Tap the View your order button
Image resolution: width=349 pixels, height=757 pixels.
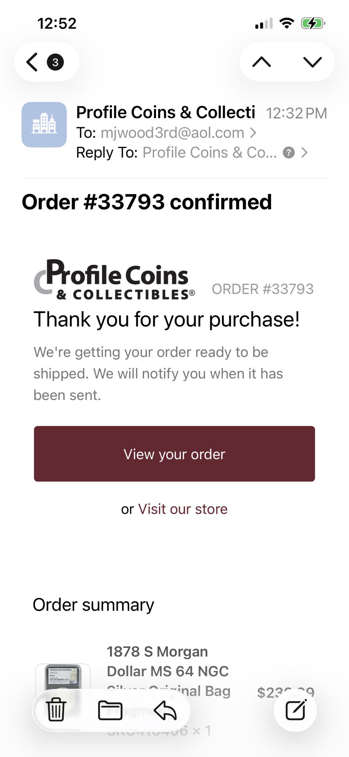coord(174,454)
